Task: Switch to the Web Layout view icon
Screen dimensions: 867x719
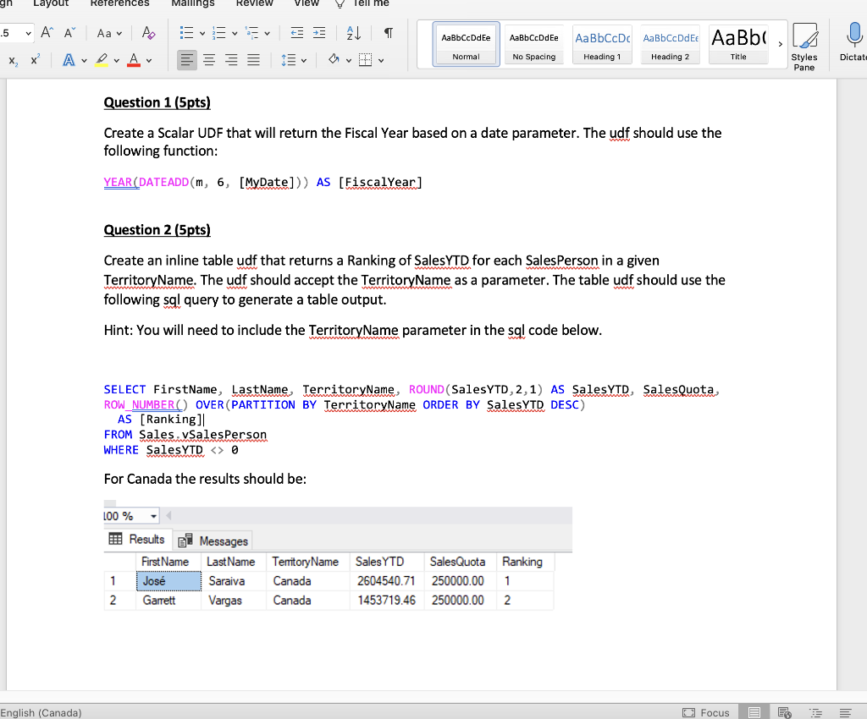Action: tap(784, 712)
